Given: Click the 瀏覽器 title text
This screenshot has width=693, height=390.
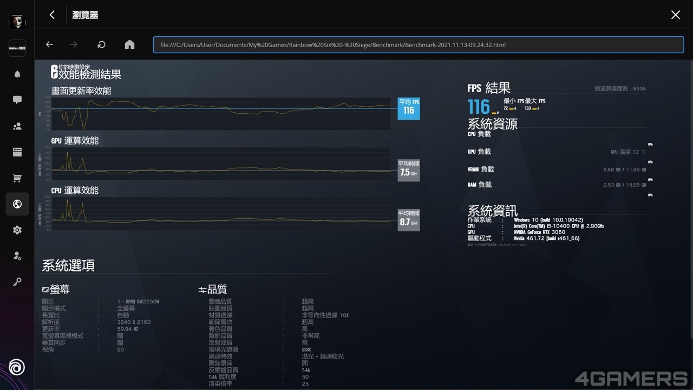Looking at the screenshot, I should tap(86, 15).
